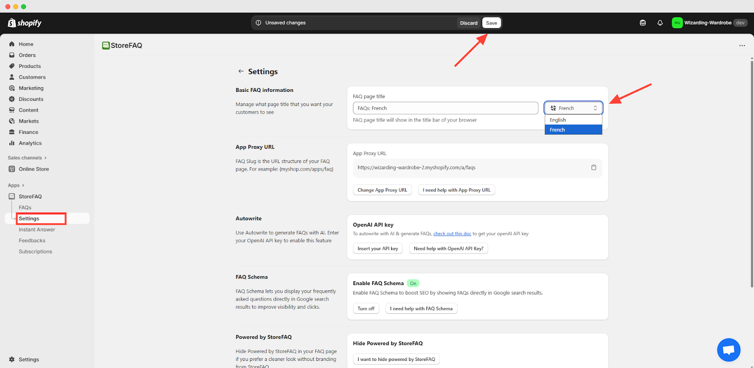Click the Discounts label in sidebar
This screenshot has height=368, width=754.
click(31, 99)
